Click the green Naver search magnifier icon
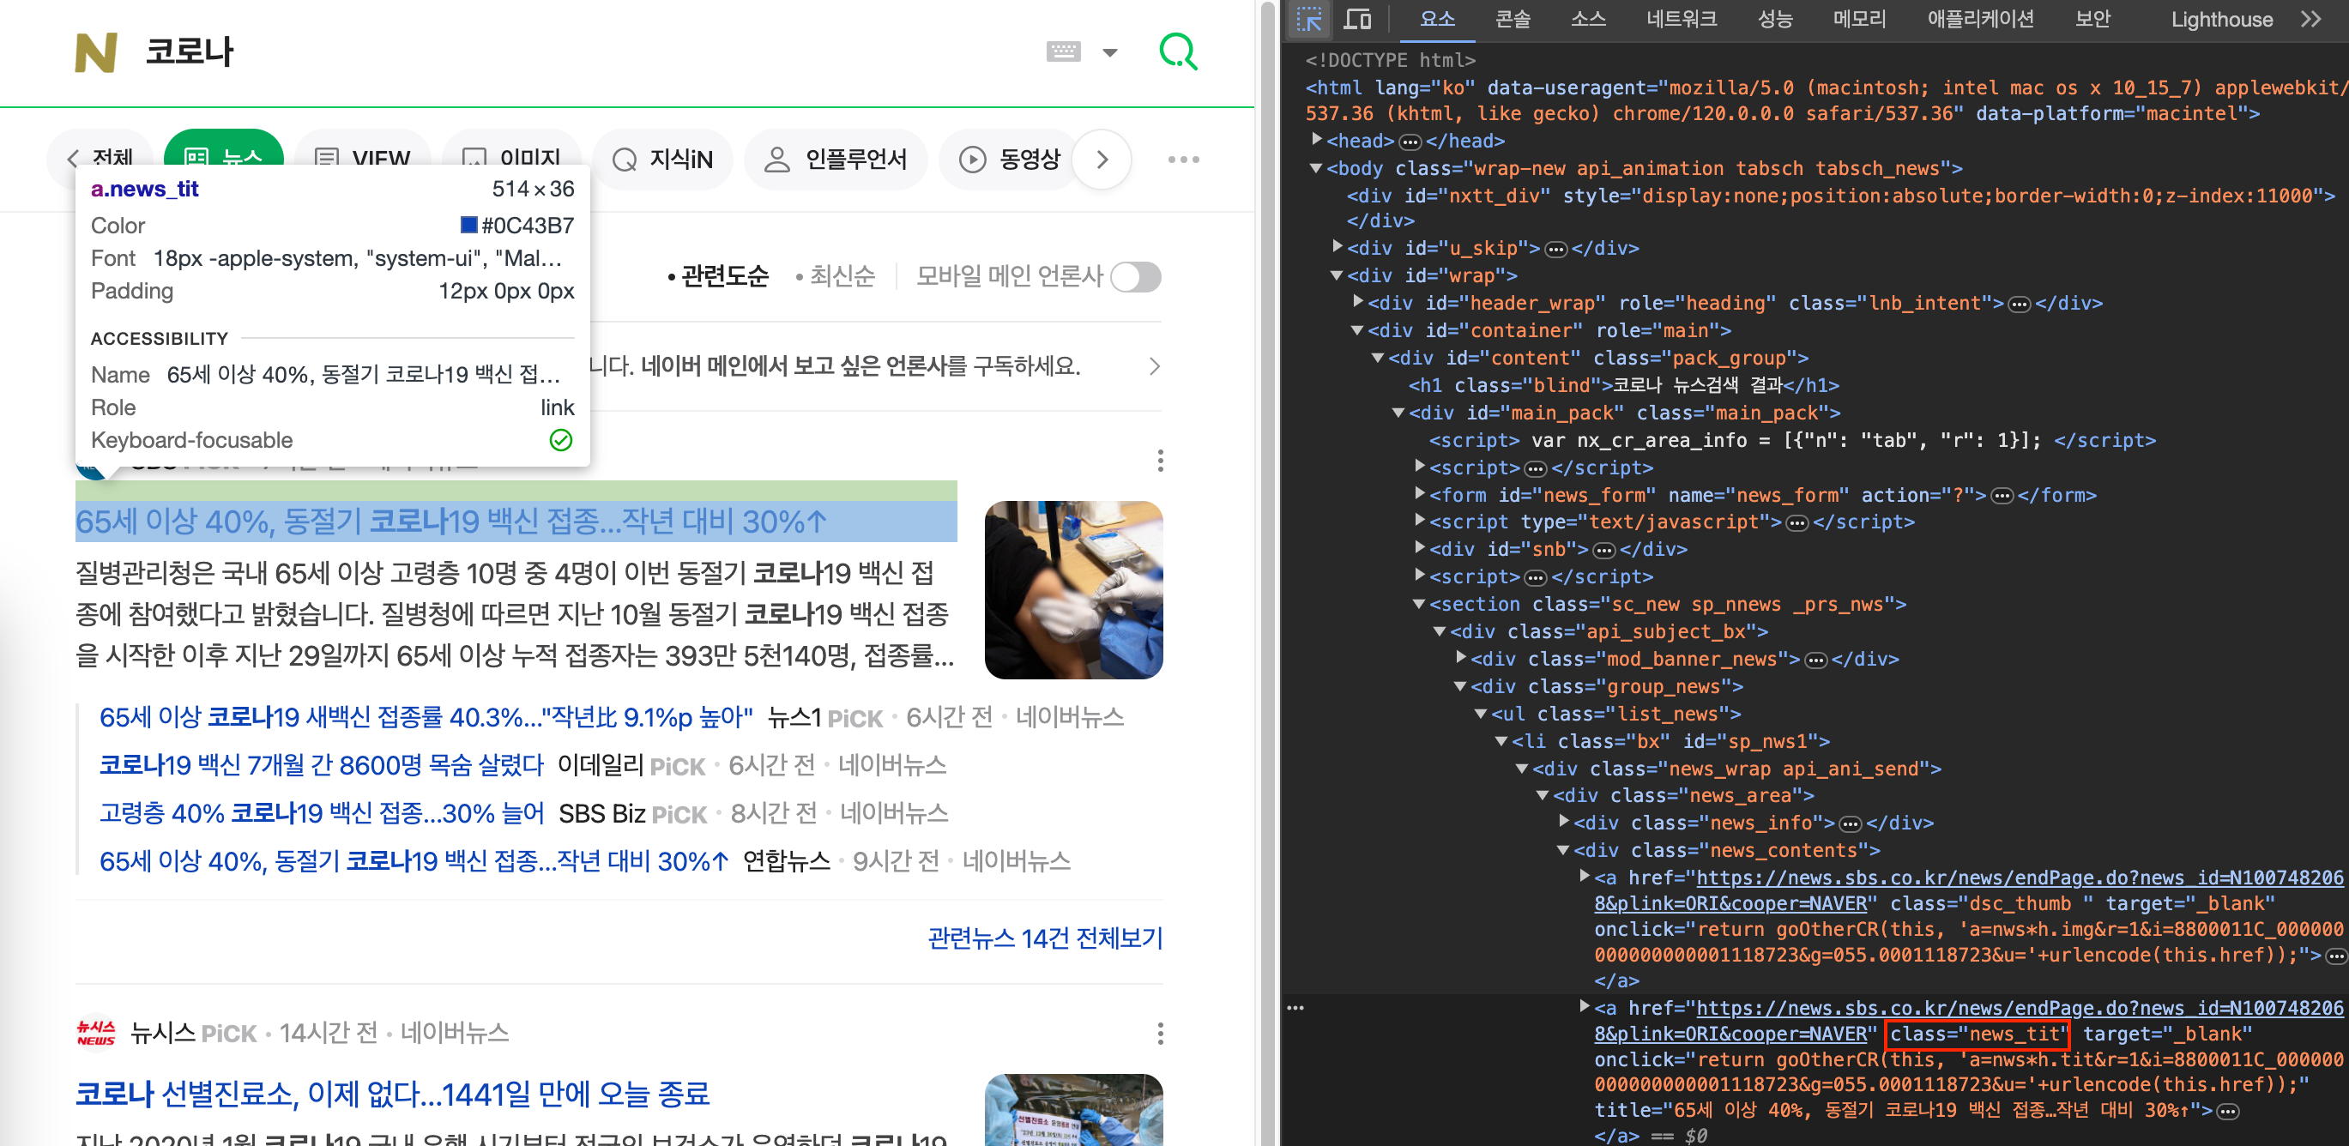 click(1177, 52)
